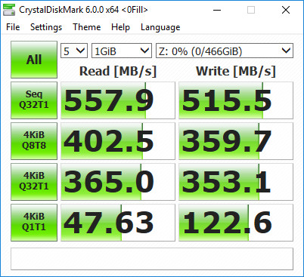
Task: Open the Help menu
Action: tap(120, 27)
